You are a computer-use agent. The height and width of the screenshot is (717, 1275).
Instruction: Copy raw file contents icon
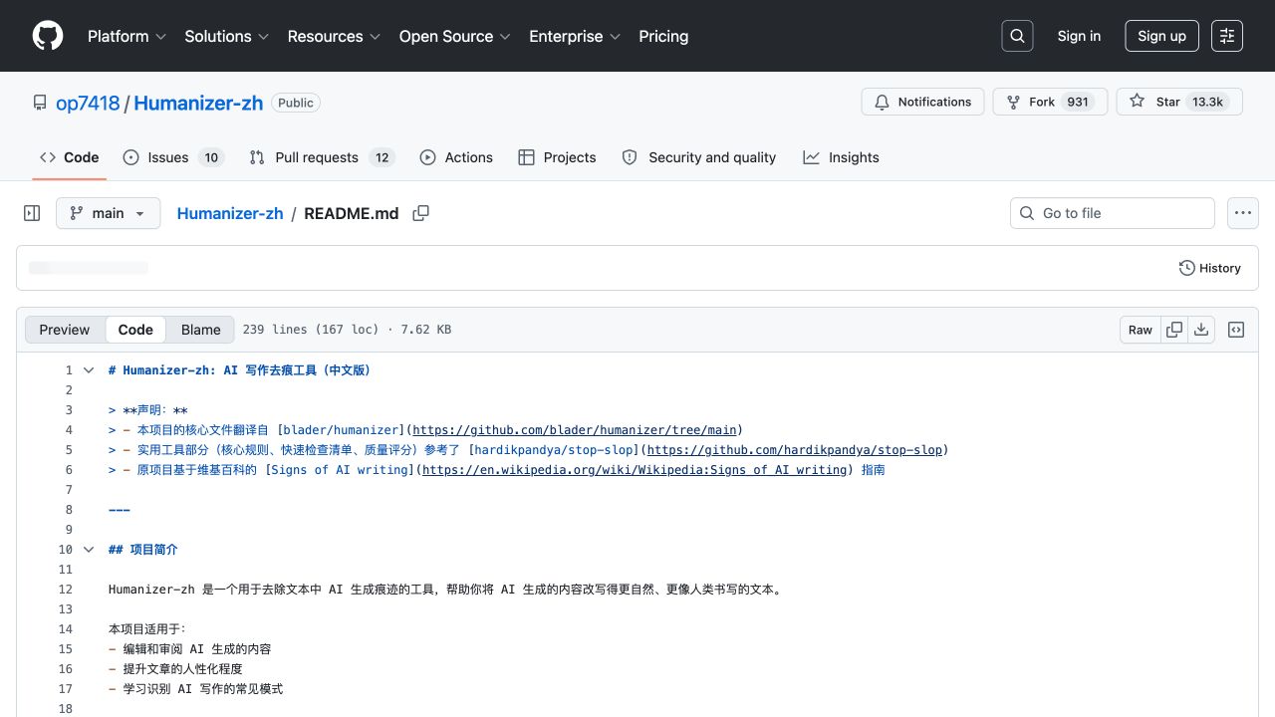1174,330
